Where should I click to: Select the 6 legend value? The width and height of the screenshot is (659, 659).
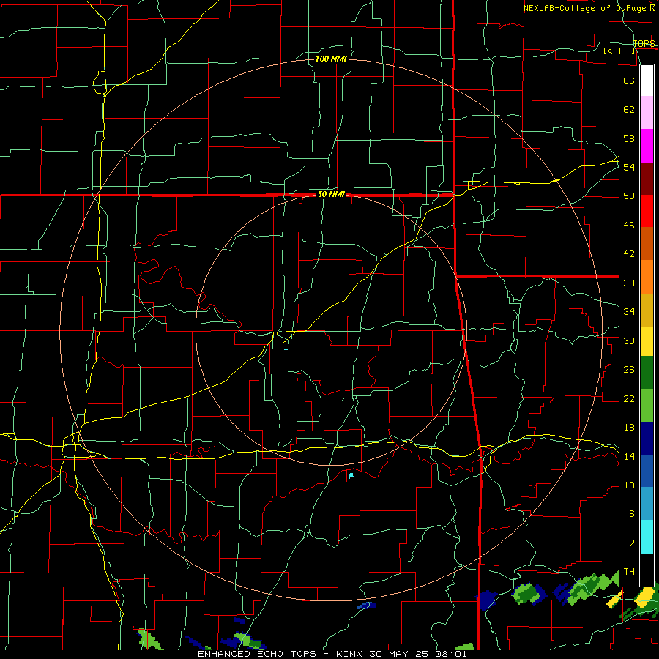[631, 514]
